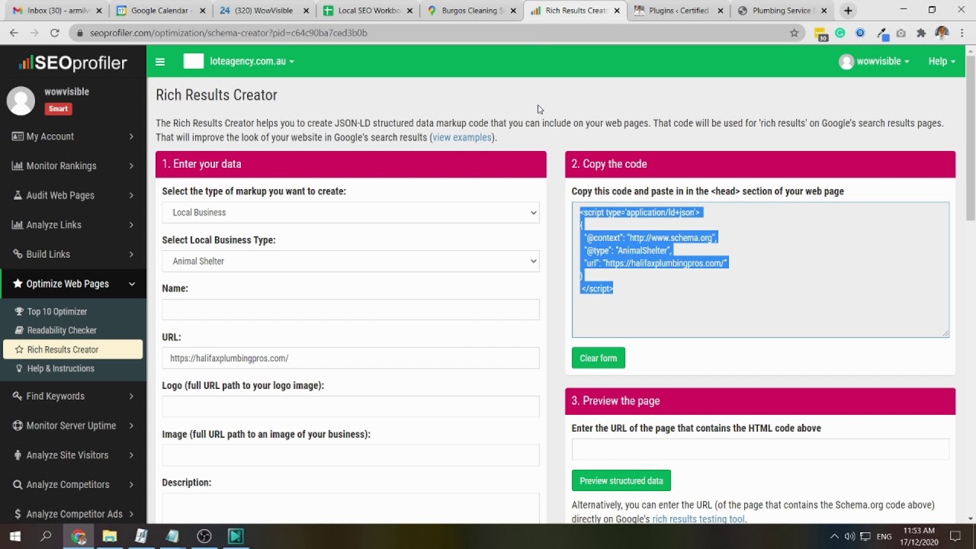Click the preview page URL input field

[x=760, y=449]
